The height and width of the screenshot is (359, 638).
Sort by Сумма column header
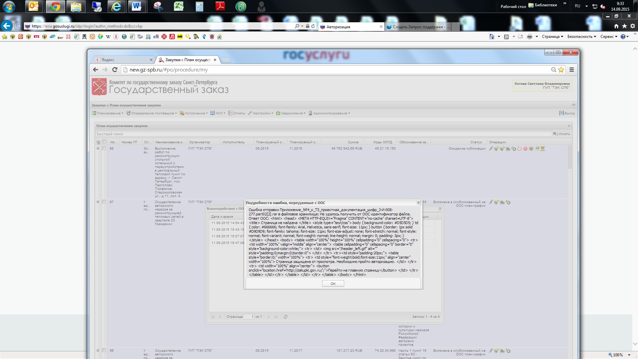pyautogui.click(x=342, y=142)
